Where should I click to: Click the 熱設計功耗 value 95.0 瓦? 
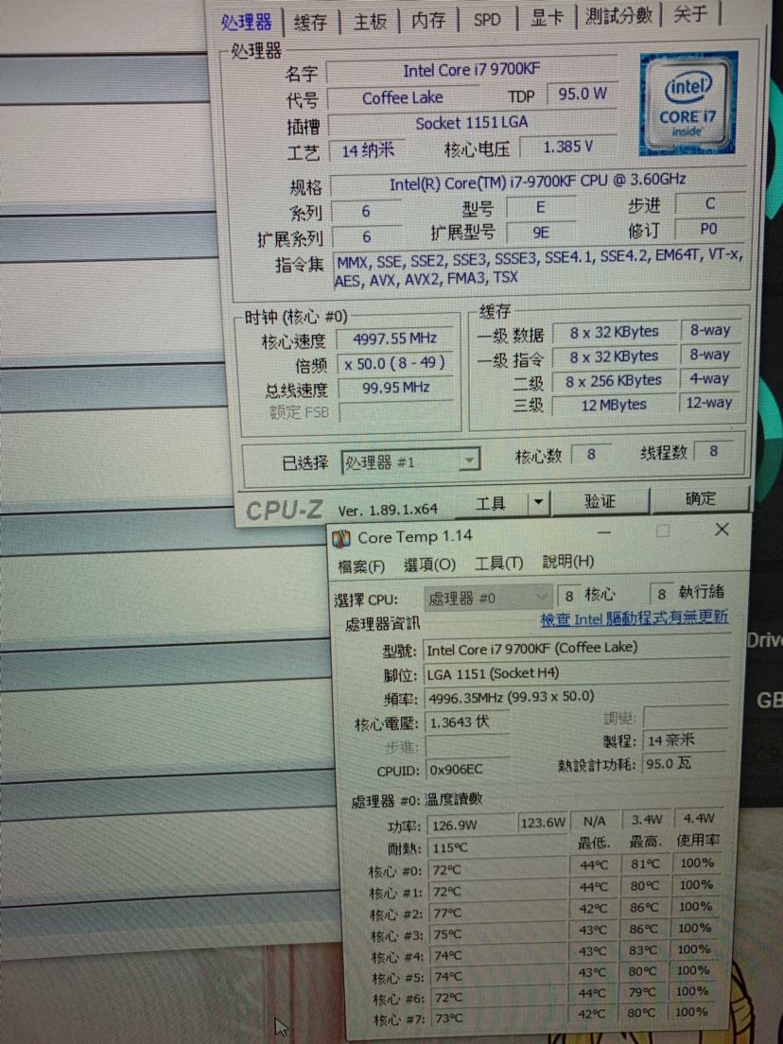[685, 763]
